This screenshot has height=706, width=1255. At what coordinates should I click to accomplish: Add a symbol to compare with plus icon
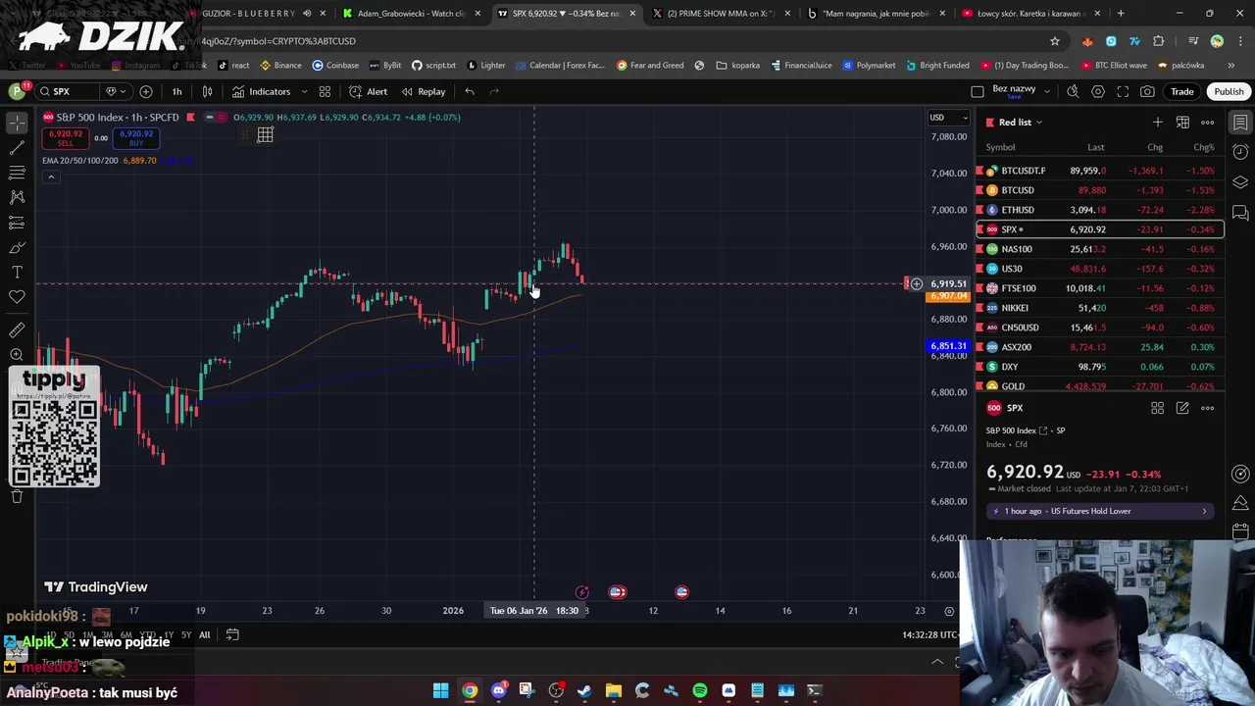point(146,91)
